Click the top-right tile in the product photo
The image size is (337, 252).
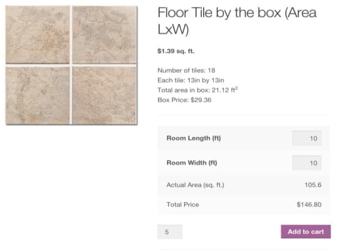tap(104, 35)
